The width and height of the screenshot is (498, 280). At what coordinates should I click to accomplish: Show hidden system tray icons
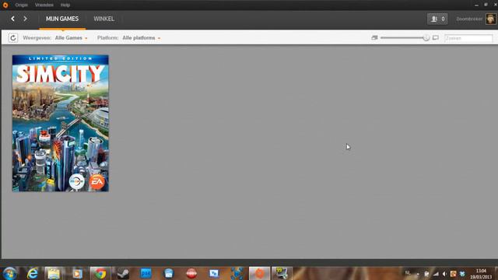[418, 274]
